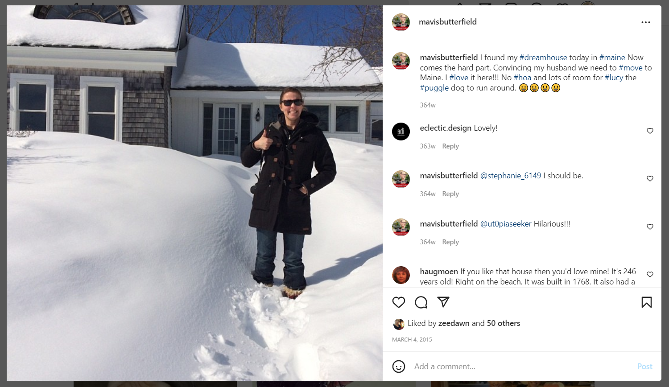Reply to the eclectic.design comment

(450, 146)
